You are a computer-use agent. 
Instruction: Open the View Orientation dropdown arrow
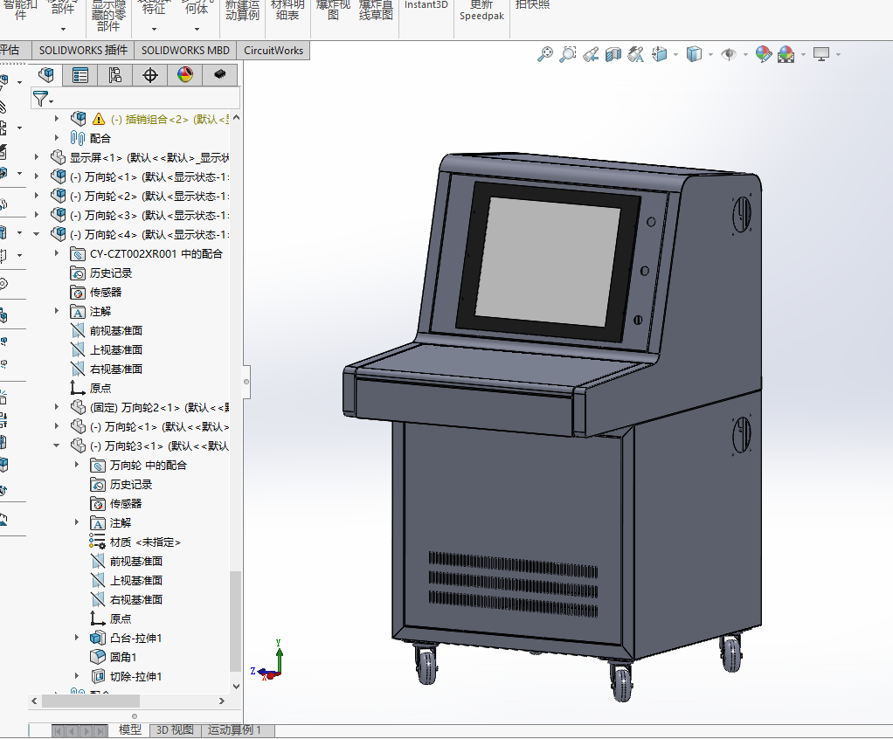[676, 55]
